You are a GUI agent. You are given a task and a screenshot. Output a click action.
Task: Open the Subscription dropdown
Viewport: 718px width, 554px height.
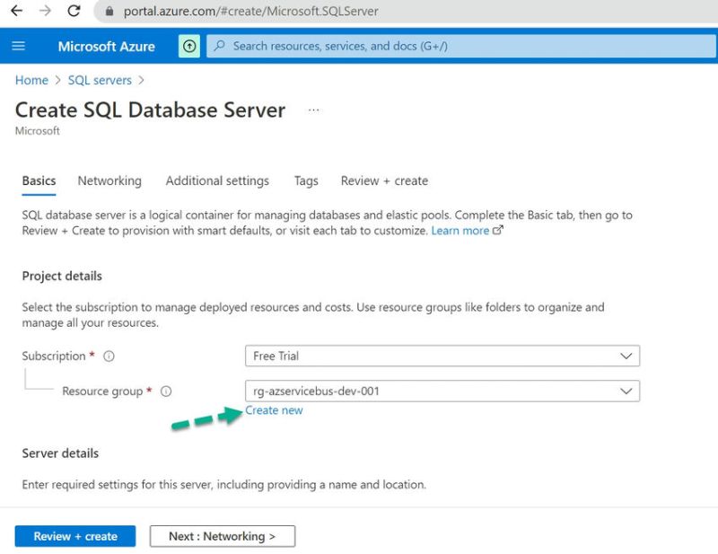click(626, 356)
